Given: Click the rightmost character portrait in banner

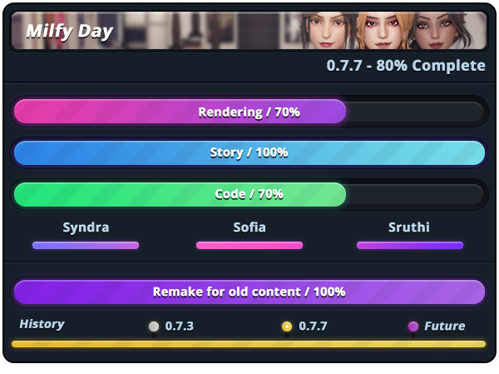Looking at the screenshot, I should tap(441, 30).
